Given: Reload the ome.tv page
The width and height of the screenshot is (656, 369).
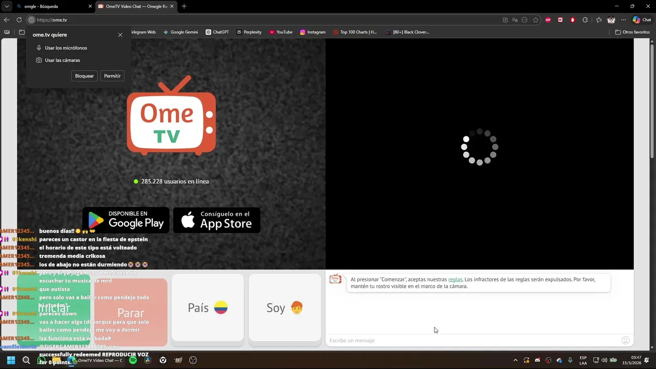Looking at the screenshot, I should pos(19,20).
